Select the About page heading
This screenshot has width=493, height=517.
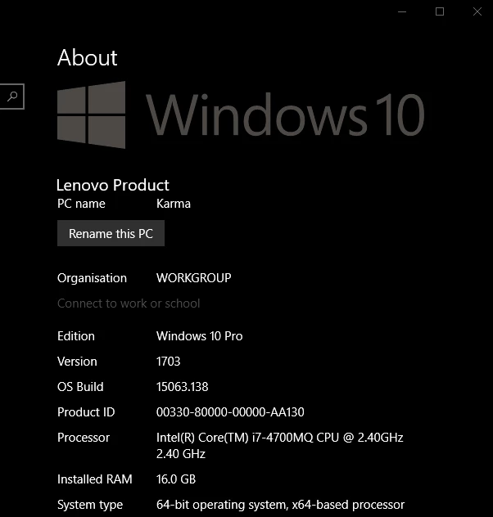pyautogui.click(x=87, y=58)
